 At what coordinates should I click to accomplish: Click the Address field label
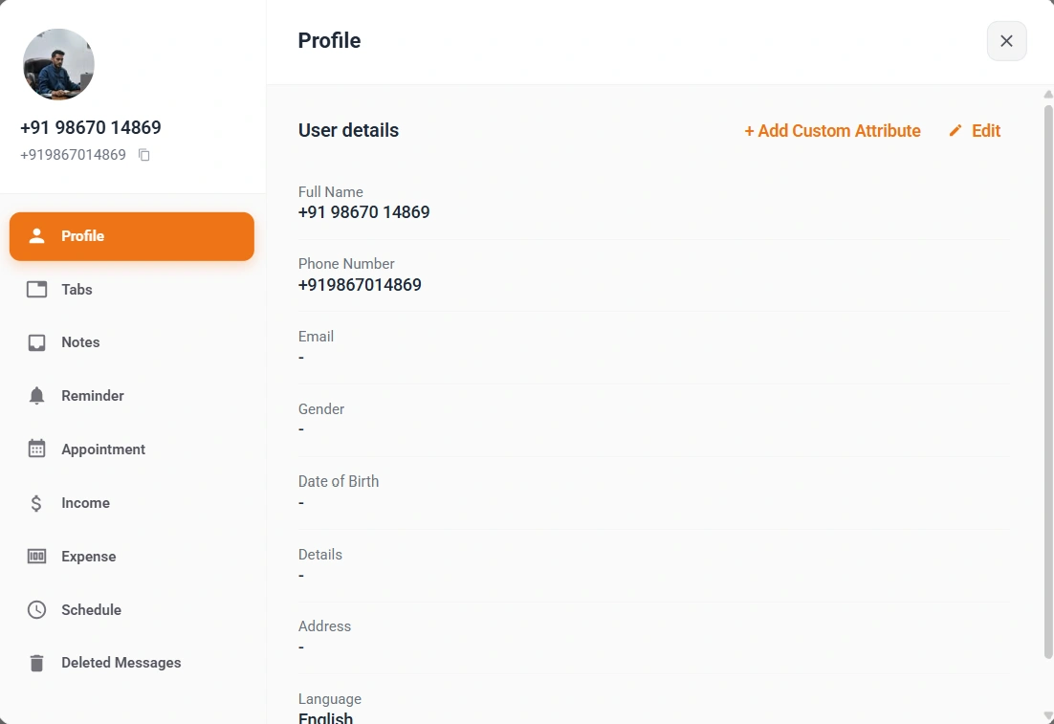point(324,626)
